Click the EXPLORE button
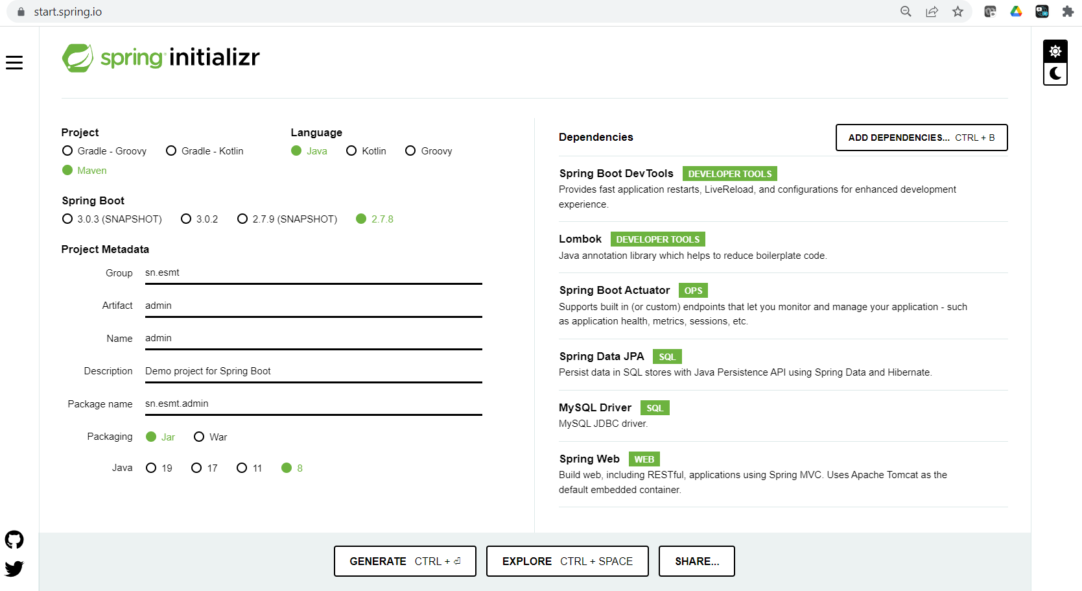 pos(567,561)
